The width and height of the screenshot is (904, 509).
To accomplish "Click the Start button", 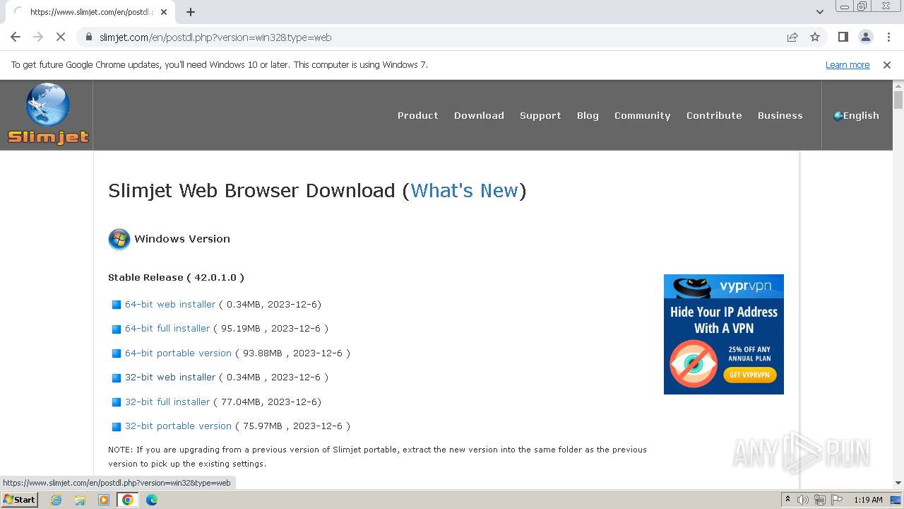I will 20,500.
